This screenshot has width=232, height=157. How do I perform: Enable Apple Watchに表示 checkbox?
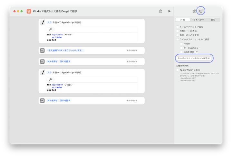pos(178,70)
